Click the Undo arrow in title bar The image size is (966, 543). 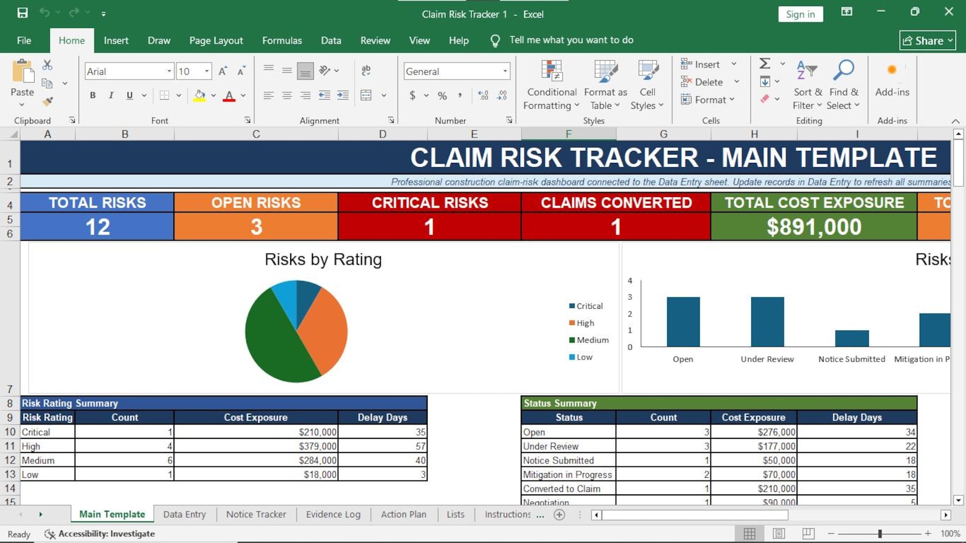click(x=44, y=12)
